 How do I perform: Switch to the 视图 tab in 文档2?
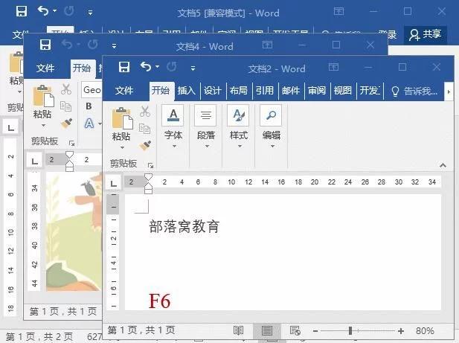point(342,91)
